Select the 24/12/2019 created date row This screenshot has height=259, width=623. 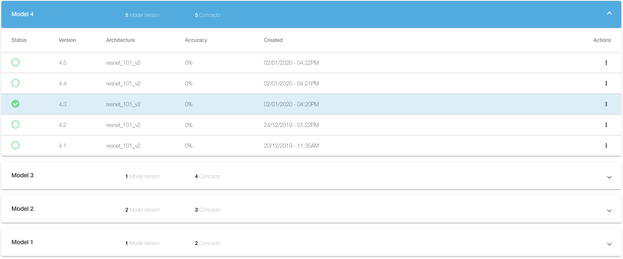pos(291,125)
